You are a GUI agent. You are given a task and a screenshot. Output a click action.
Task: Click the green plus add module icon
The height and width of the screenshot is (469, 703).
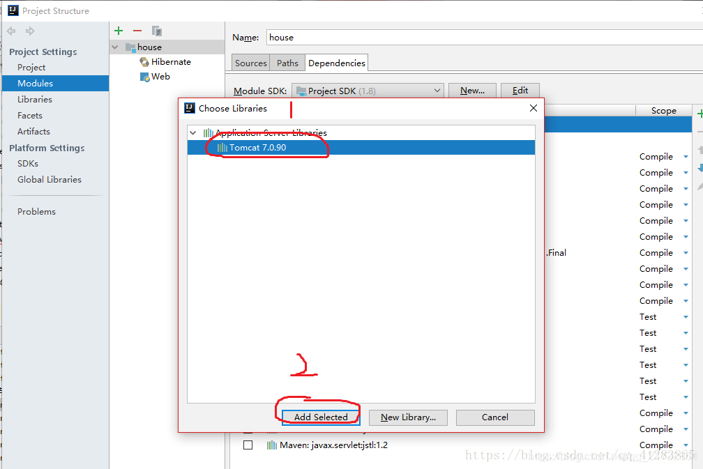click(119, 31)
